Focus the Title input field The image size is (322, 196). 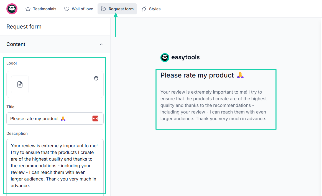pos(47,118)
